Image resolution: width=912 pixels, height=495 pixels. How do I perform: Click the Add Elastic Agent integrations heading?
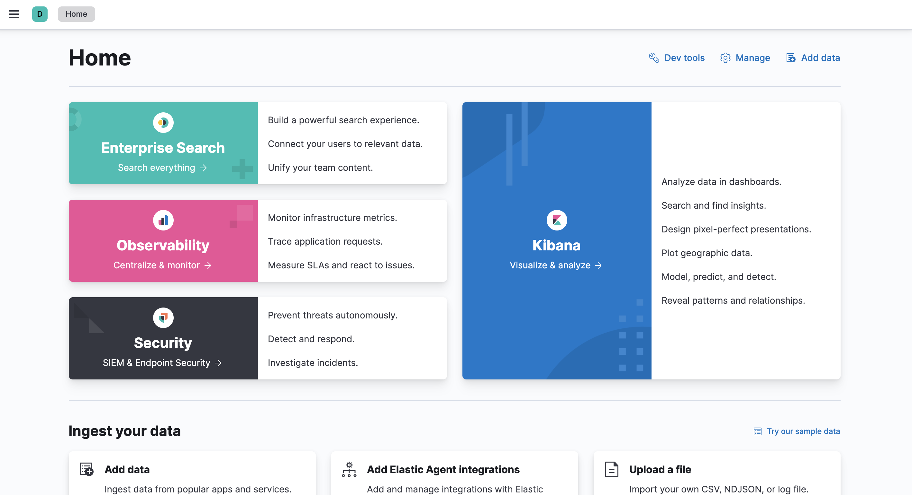[443, 470]
